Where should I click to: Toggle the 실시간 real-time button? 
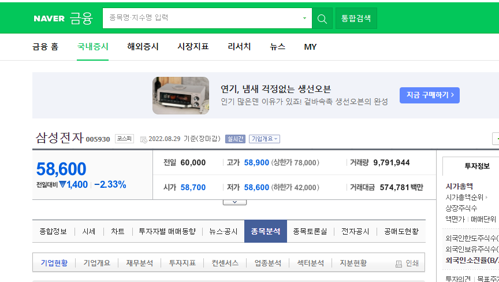[x=235, y=139]
